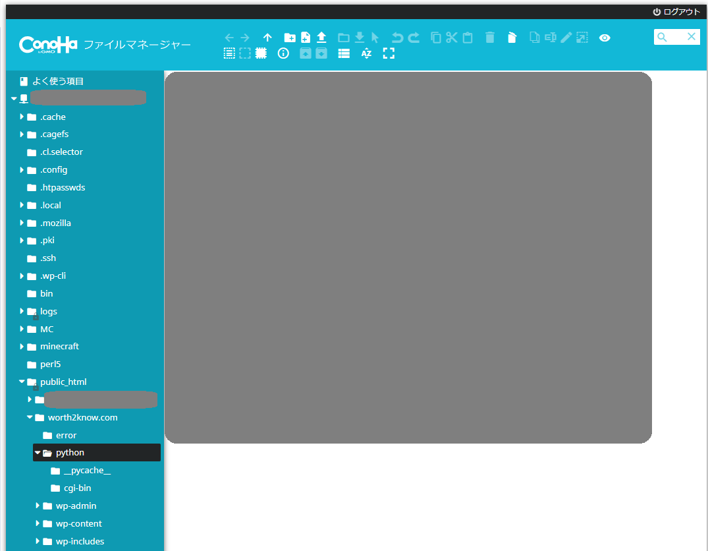The height and width of the screenshot is (551, 708).
Task: Select the cgi-bin folder in tree
Action: pos(77,488)
